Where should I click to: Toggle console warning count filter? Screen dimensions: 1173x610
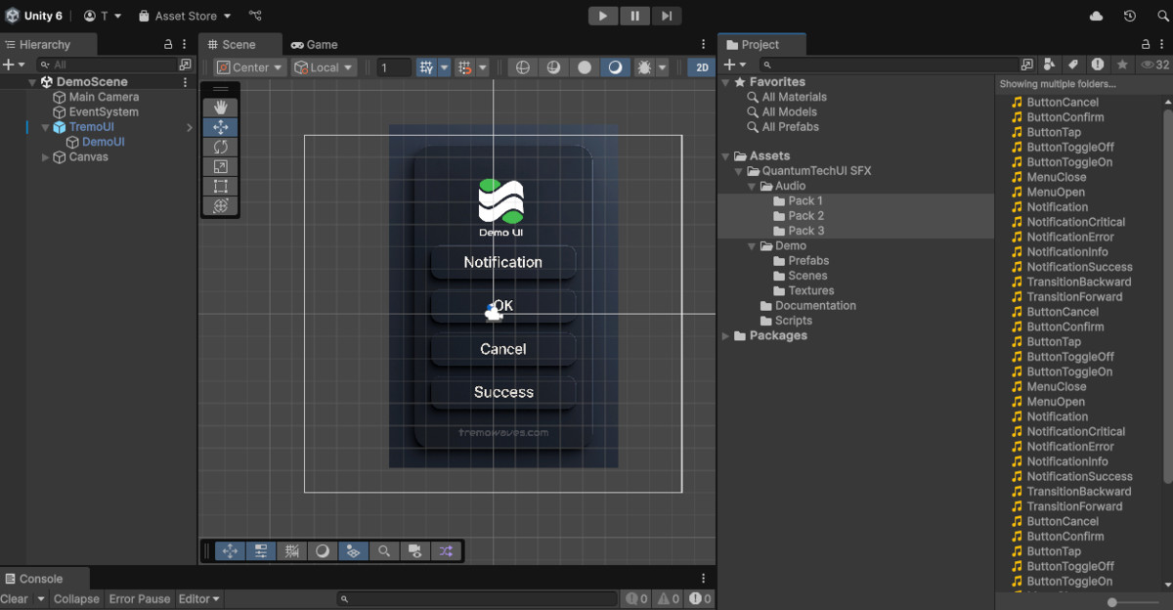coord(669,598)
